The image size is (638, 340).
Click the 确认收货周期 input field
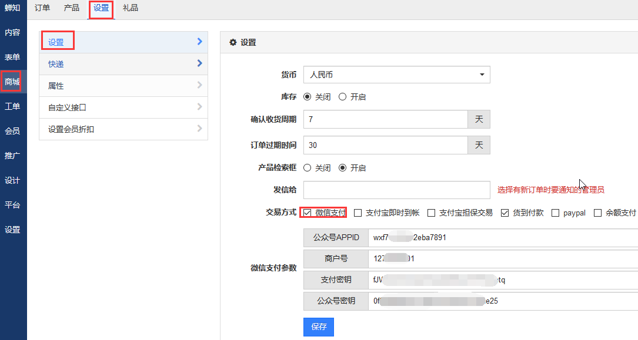(385, 119)
